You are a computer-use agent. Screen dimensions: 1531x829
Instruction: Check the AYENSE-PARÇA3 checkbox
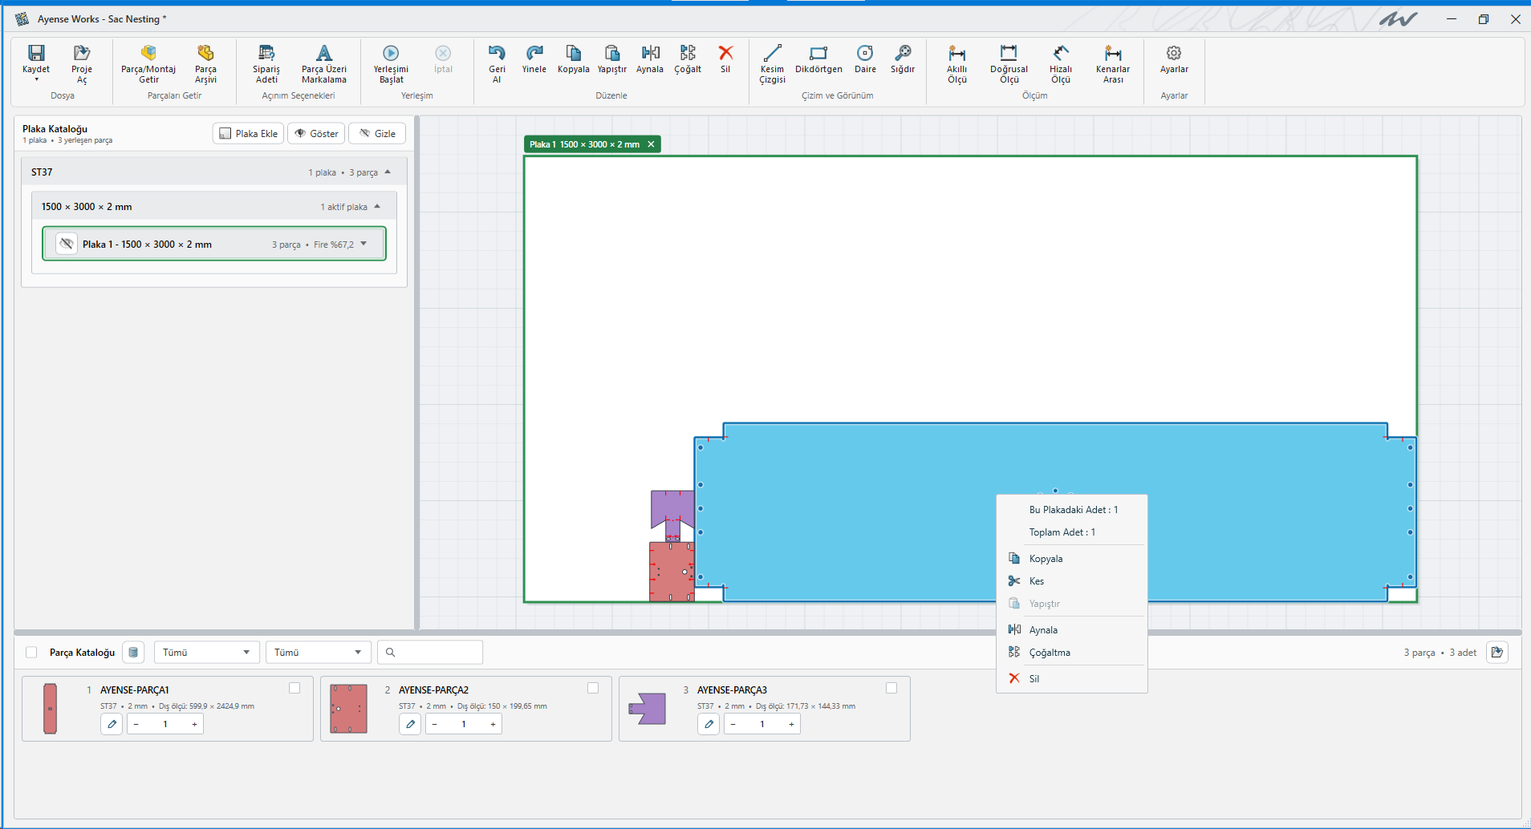[x=891, y=688]
